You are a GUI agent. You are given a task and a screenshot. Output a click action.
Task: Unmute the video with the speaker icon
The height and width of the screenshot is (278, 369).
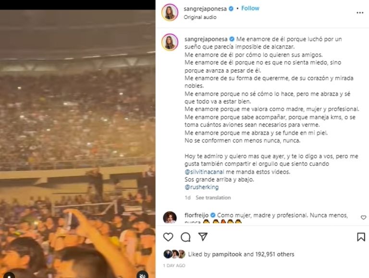click(142, 275)
